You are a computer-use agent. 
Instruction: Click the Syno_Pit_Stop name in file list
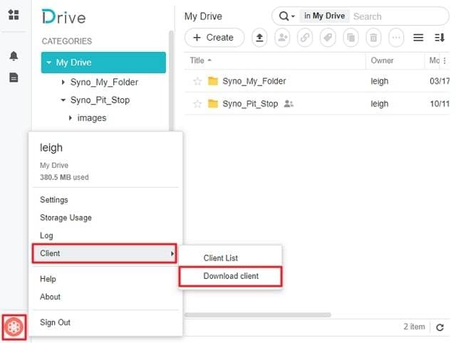(250, 104)
